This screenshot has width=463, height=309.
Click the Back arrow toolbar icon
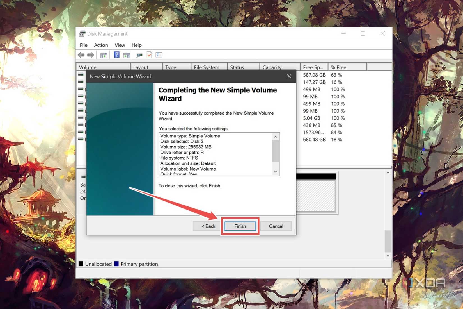[x=81, y=55]
